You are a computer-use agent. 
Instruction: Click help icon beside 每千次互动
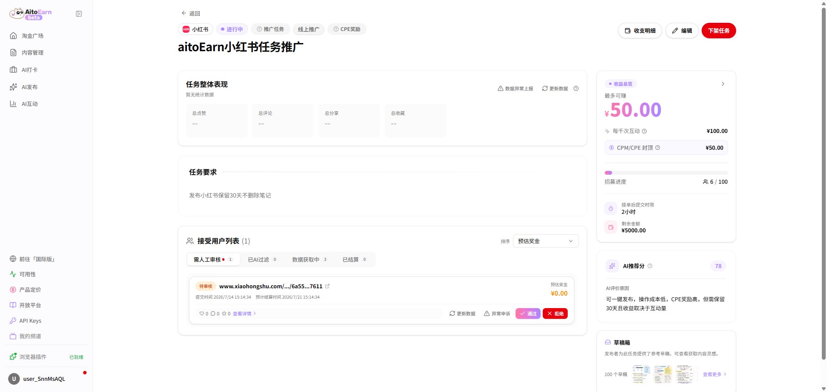pyautogui.click(x=644, y=131)
